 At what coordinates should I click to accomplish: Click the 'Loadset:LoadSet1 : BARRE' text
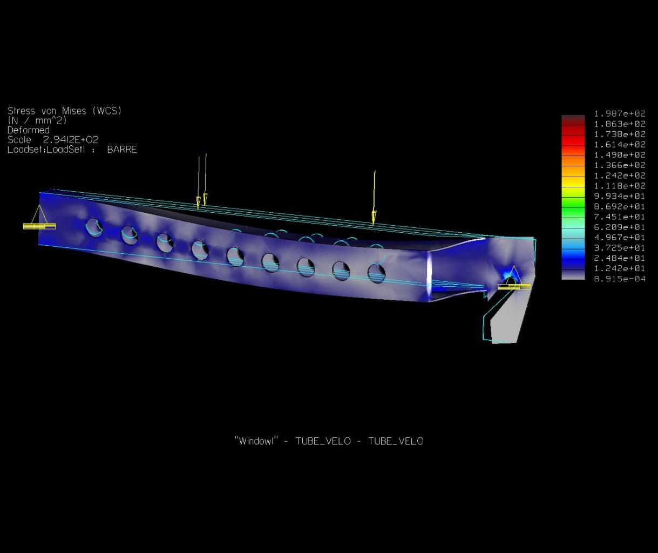click(72, 150)
